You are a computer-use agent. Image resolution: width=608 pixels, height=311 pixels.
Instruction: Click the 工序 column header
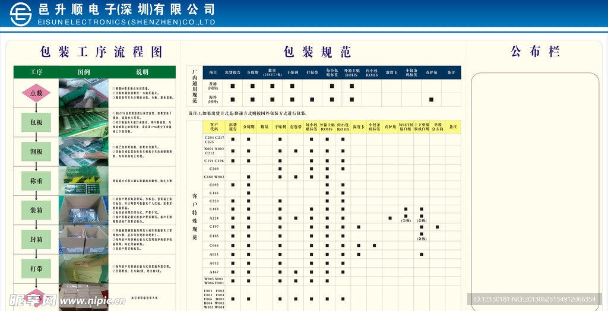click(x=36, y=72)
